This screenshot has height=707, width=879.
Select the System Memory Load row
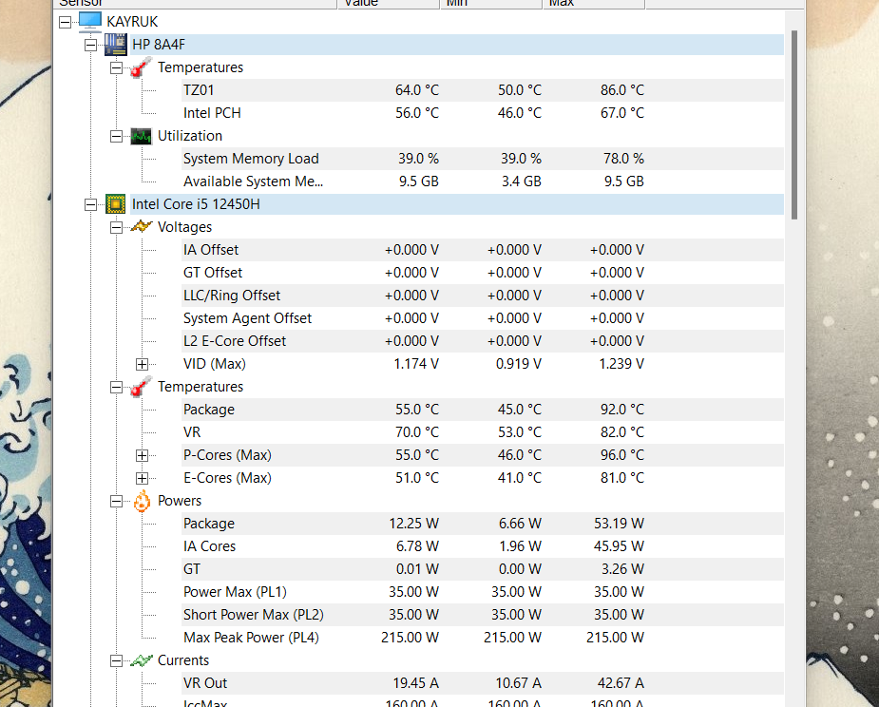(483, 159)
